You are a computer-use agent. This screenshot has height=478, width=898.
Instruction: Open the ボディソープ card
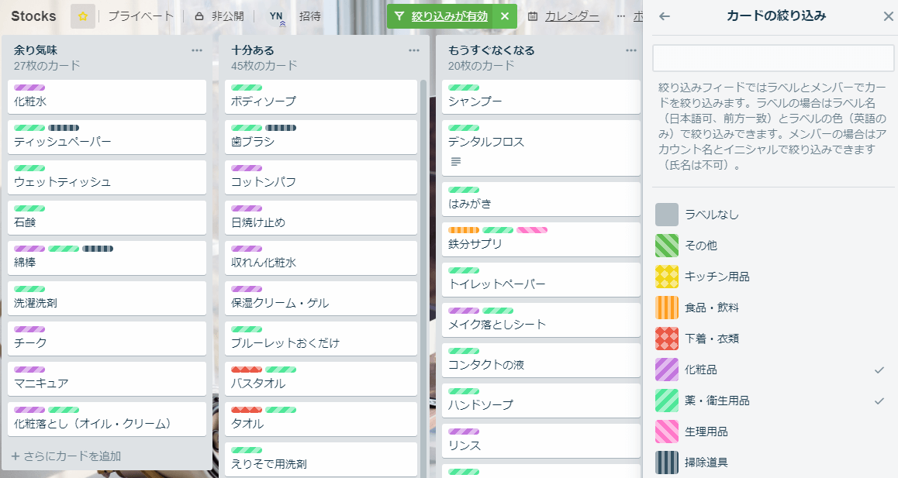click(x=321, y=97)
